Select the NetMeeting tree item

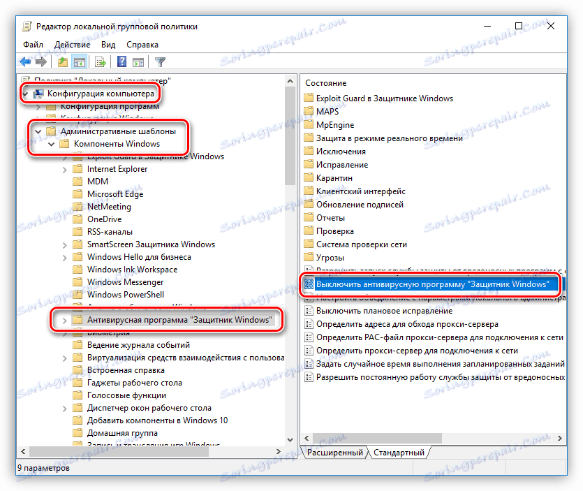coord(109,207)
